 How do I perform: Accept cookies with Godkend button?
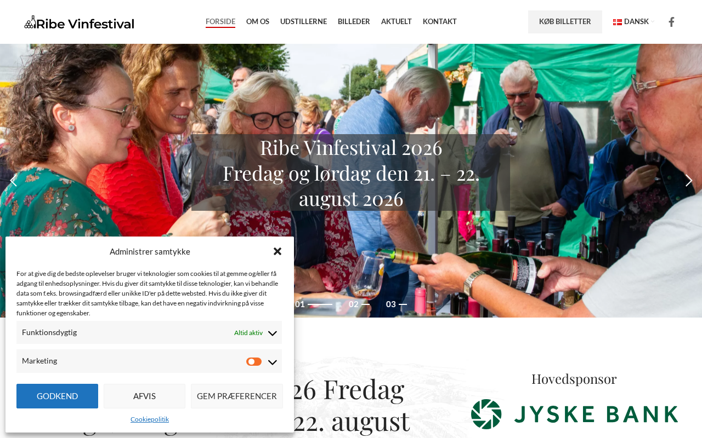click(57, 396)
